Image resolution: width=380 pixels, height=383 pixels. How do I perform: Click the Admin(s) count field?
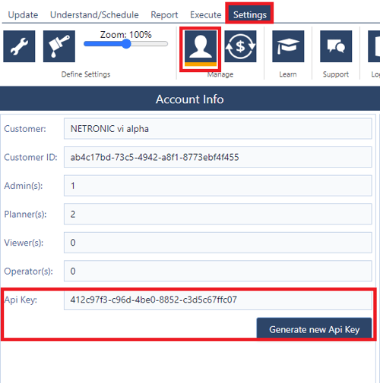pyautogui.click(x=218, y=186)
